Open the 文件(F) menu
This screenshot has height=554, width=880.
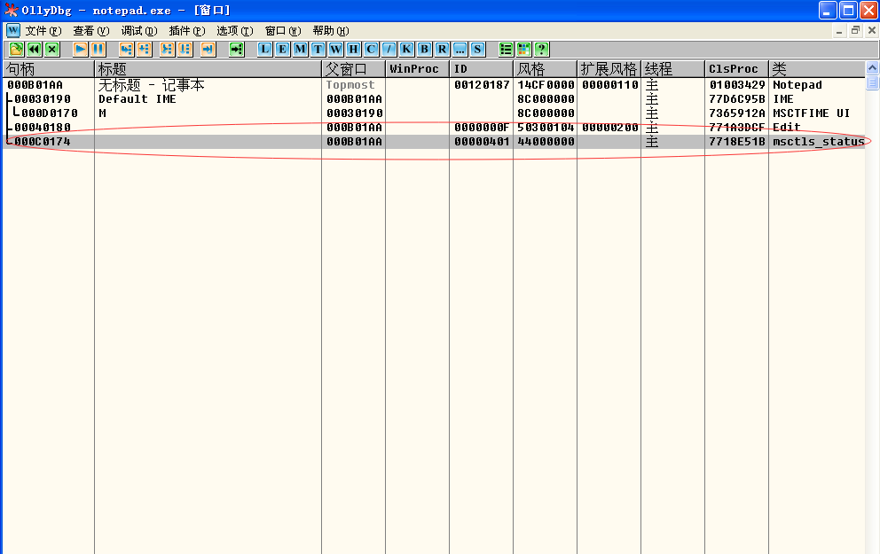click(43, 31)
